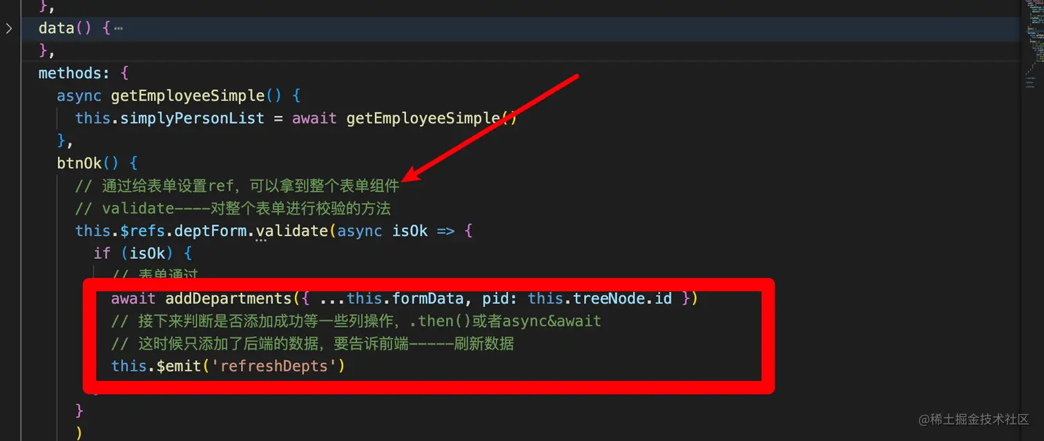Click 'addDepartments' function call
1044x441 pixels.
point(229,298)
